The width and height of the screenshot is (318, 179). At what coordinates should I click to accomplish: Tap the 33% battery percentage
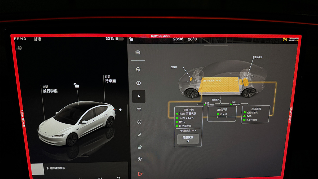pos(109,39)
